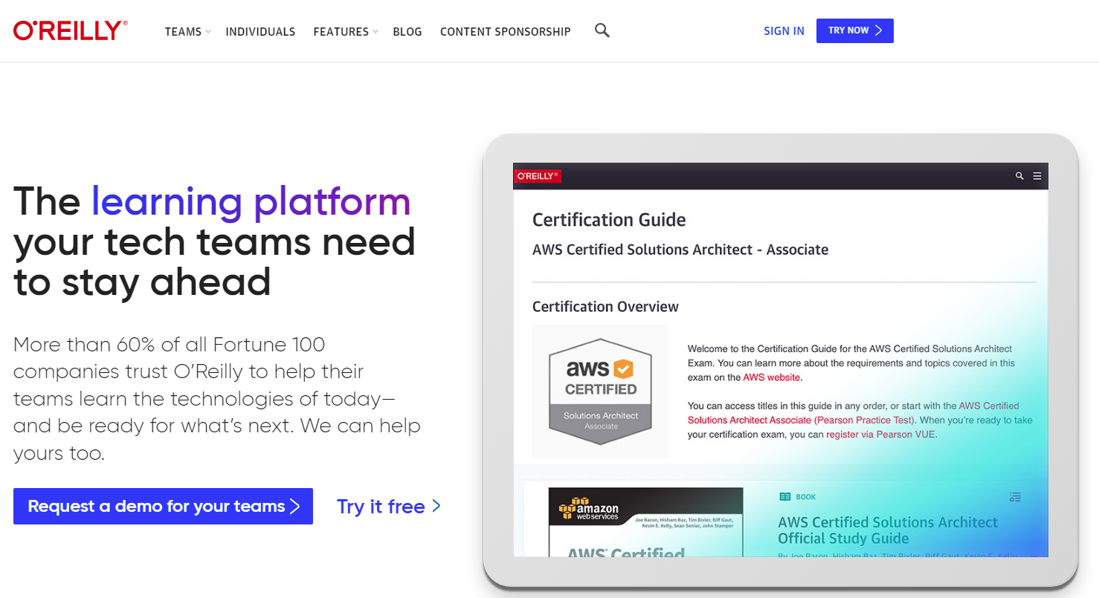Request a demo for your teams
Screen dimensions: 1099x598
pyautogui.click(x=163, y=506)
